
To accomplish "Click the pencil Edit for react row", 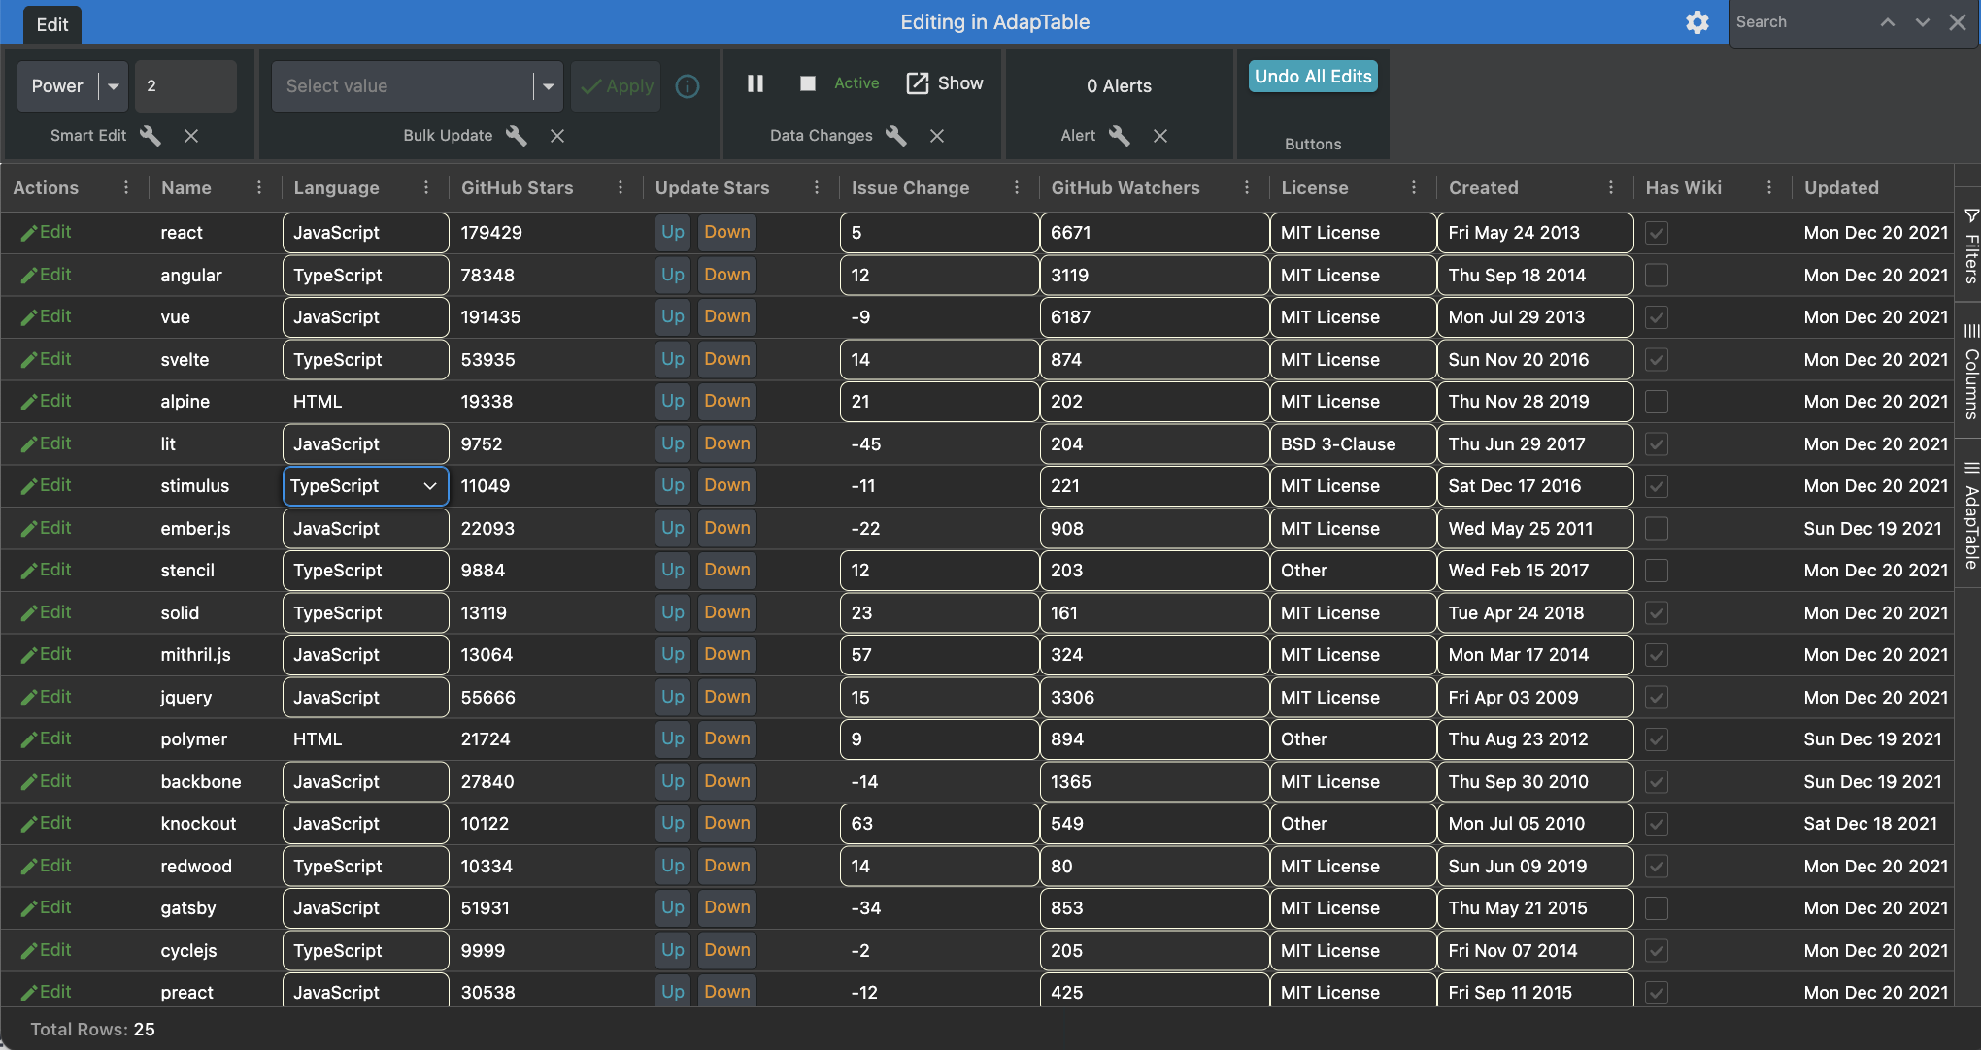I will coord(46,232).
